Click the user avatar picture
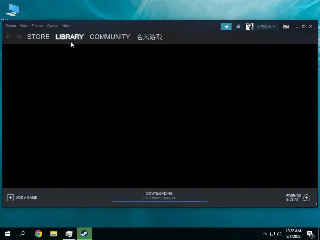 pyautogui.click(x=250, y=27)
